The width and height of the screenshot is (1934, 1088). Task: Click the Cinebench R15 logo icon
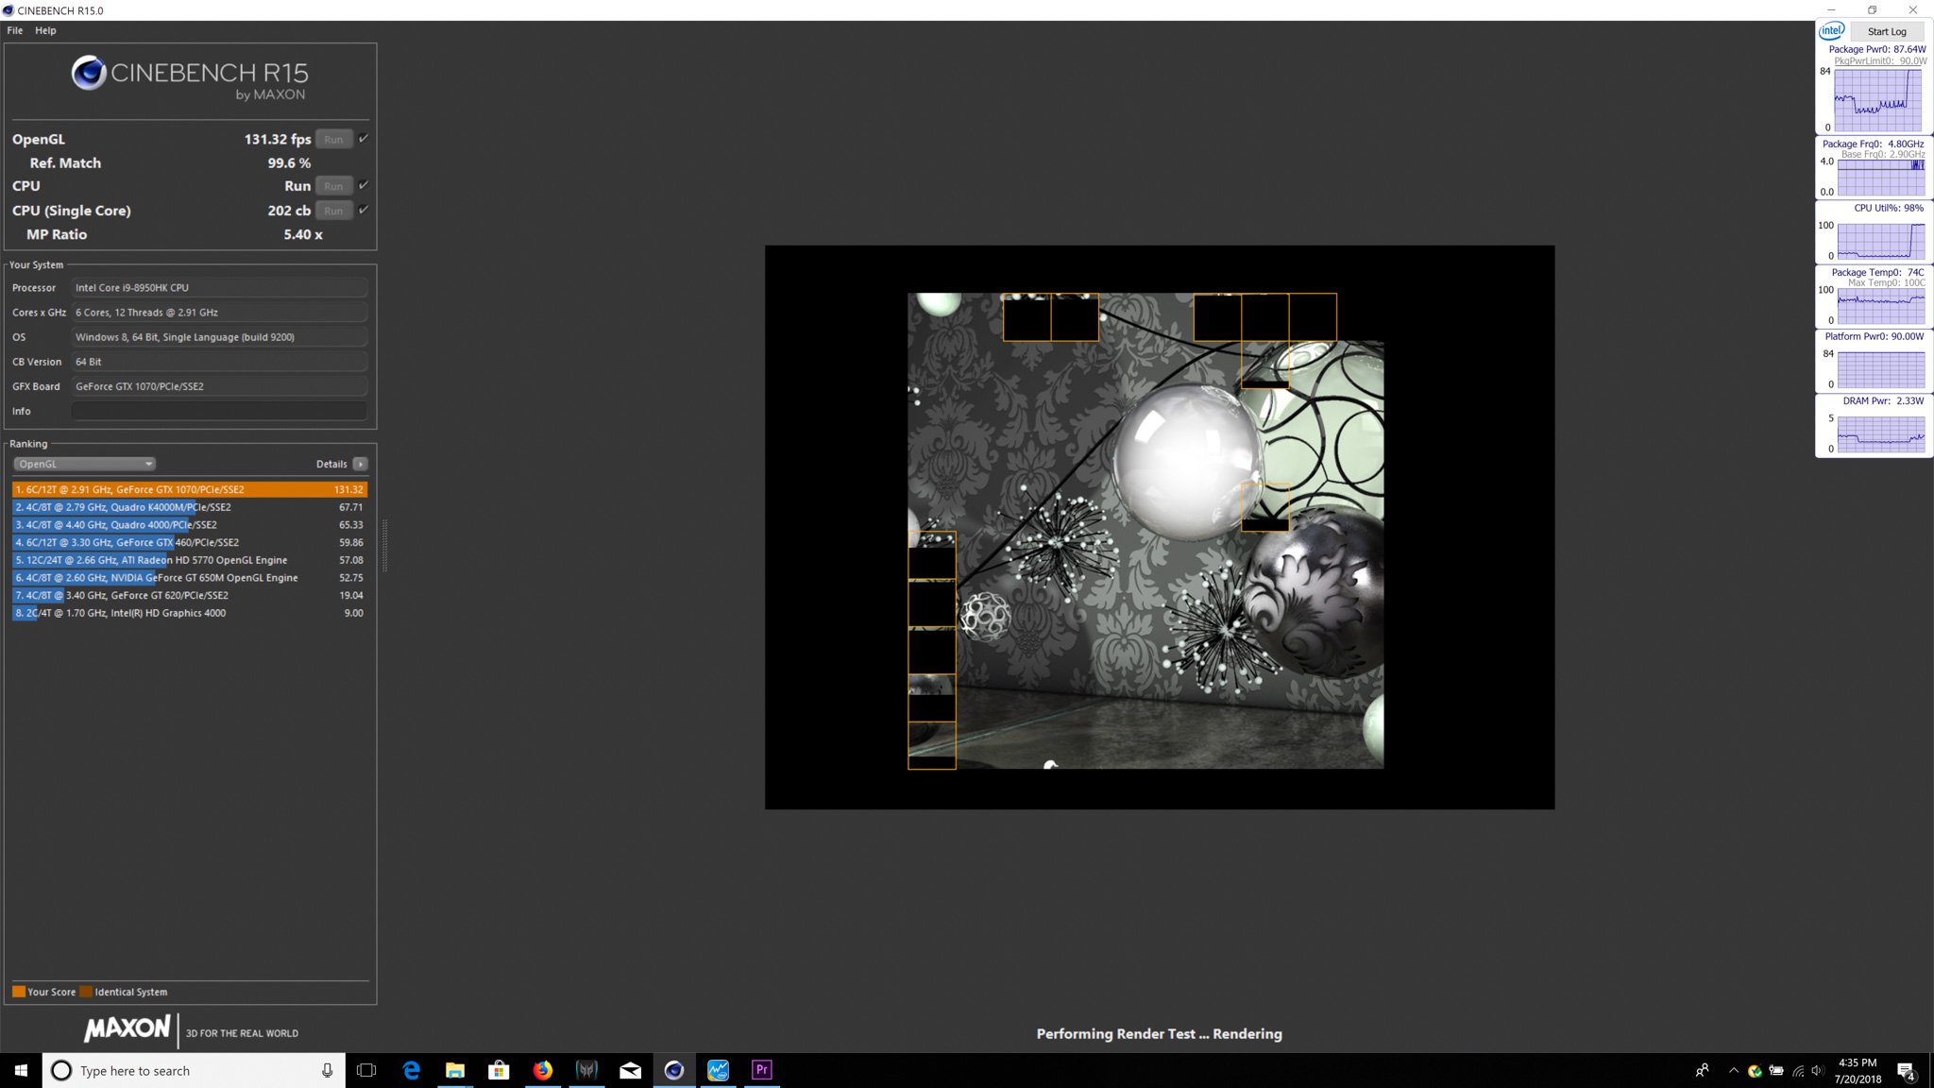pos(89,73)
